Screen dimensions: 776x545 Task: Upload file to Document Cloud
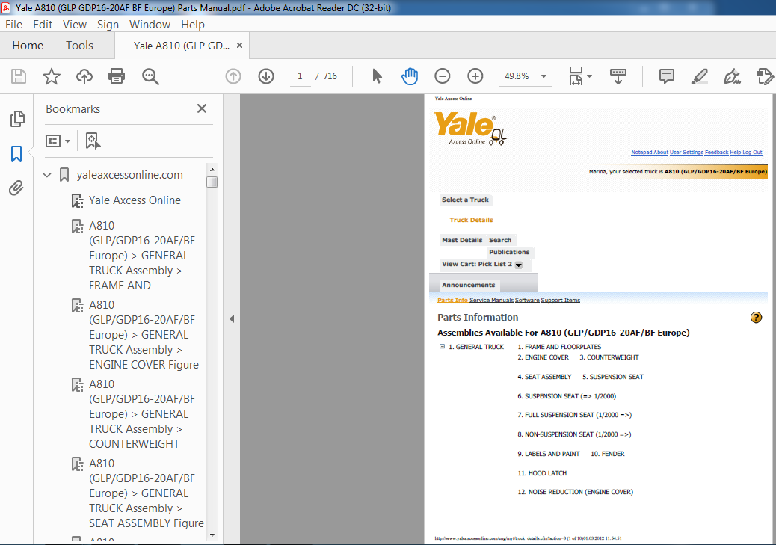(x=84, y=76)
